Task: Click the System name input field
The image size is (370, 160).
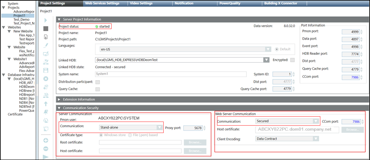Action: pos(171,74)
